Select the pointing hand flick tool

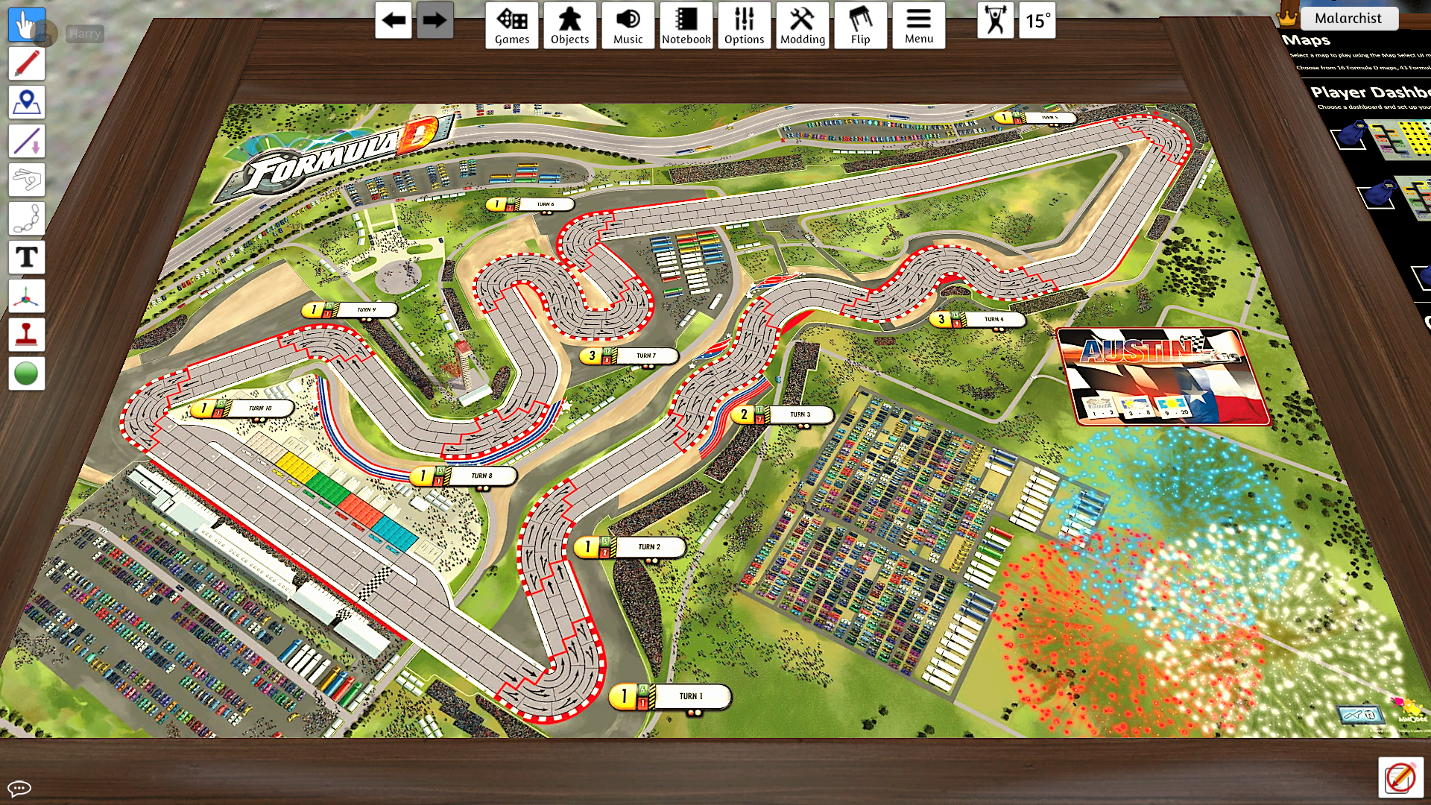tap(26, 180)
